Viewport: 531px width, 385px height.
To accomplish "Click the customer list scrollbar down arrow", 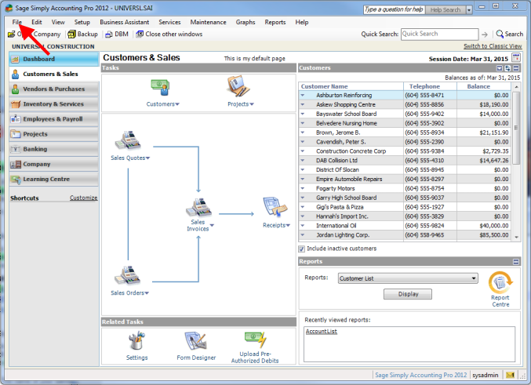I will click(516, 238).
